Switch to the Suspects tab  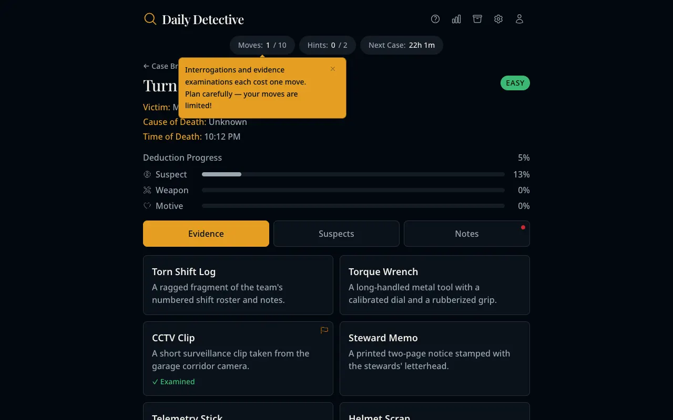[336, 234]
